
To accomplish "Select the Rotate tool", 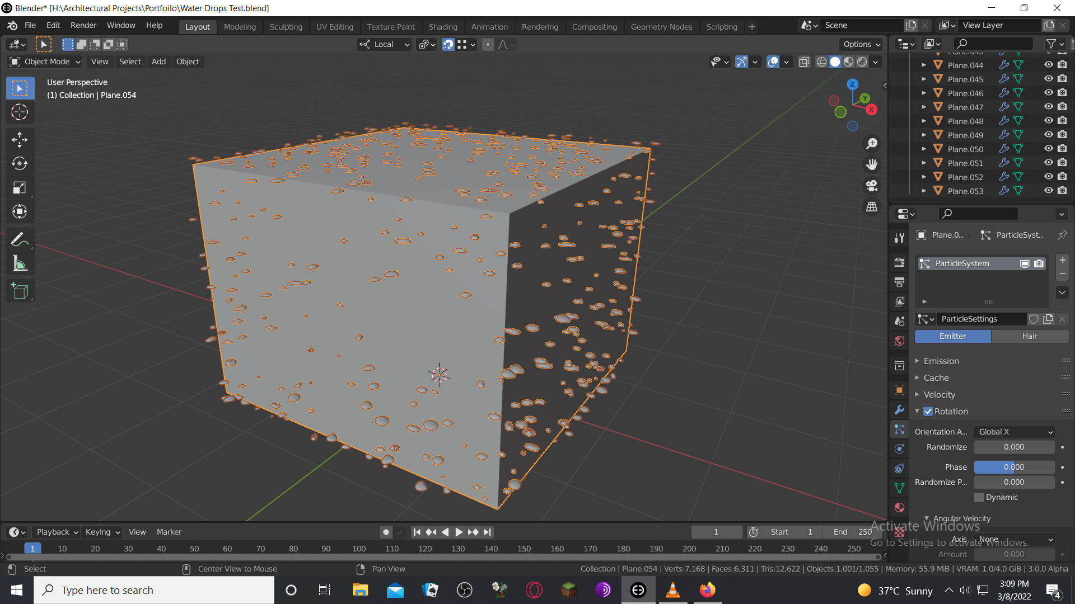I will pyautogui.click(x=20, y=163).
